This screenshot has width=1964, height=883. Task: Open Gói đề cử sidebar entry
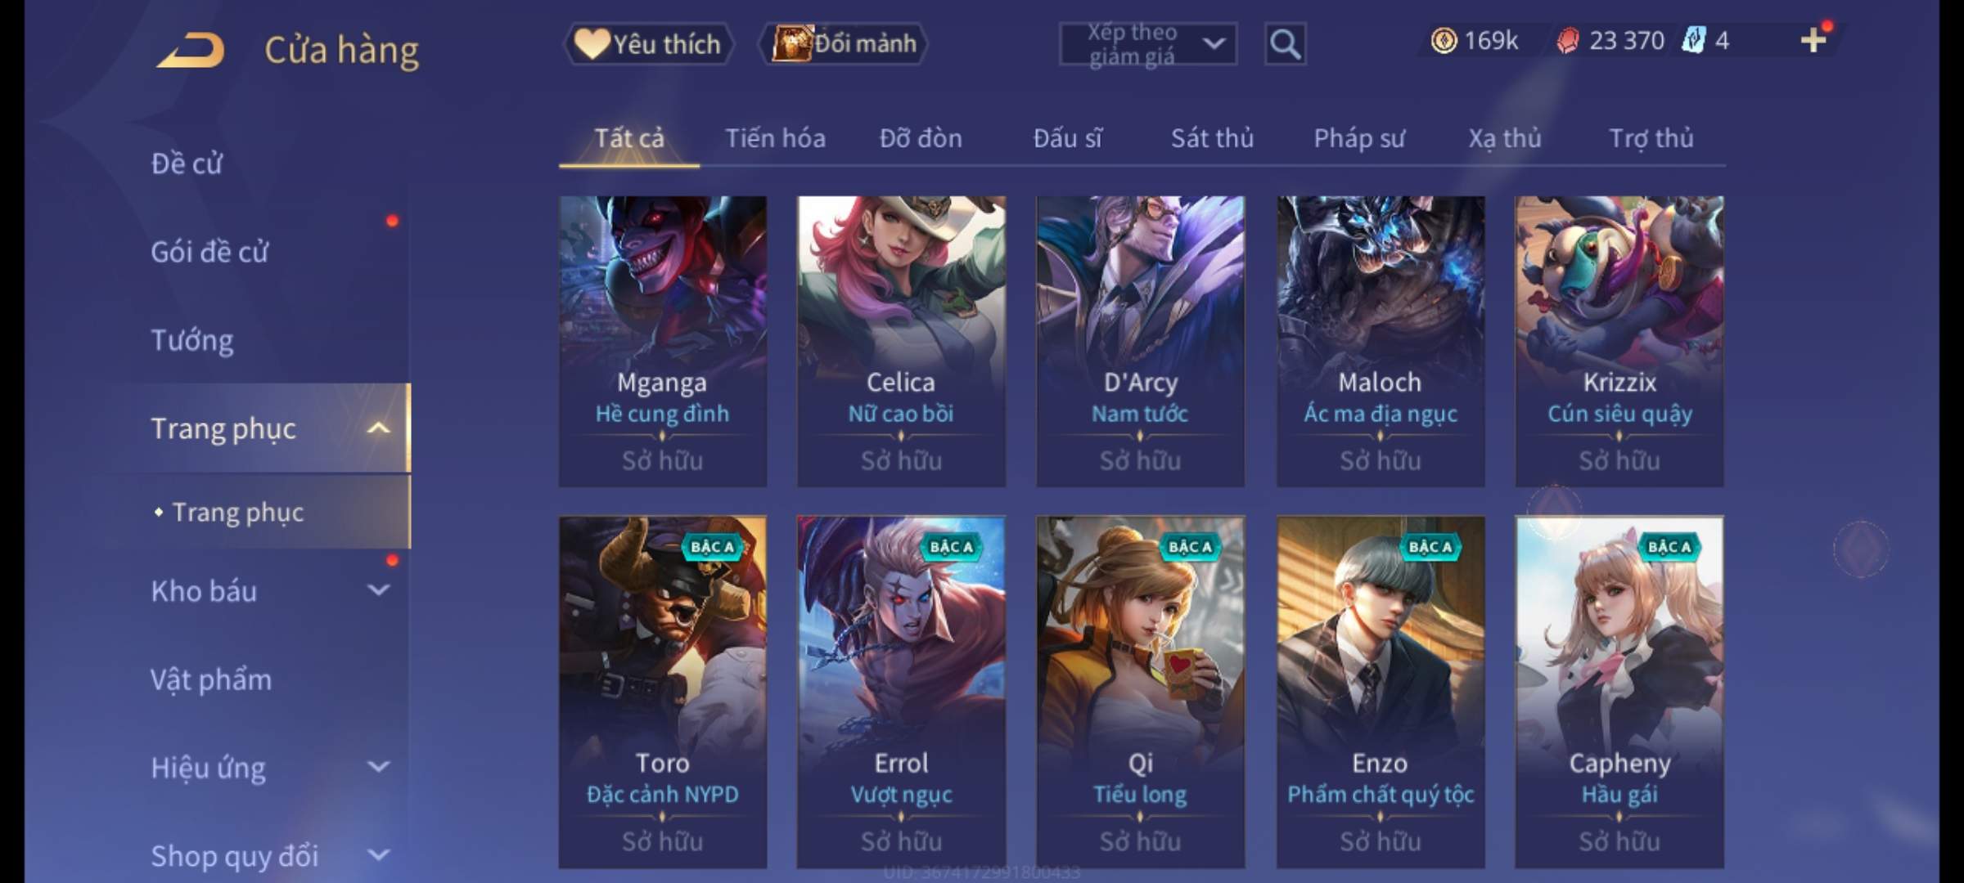[209, 251]
